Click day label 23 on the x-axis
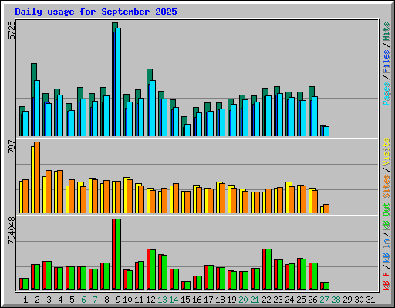Viewport: 395px width, 308px height. click(x=278, y=300)
